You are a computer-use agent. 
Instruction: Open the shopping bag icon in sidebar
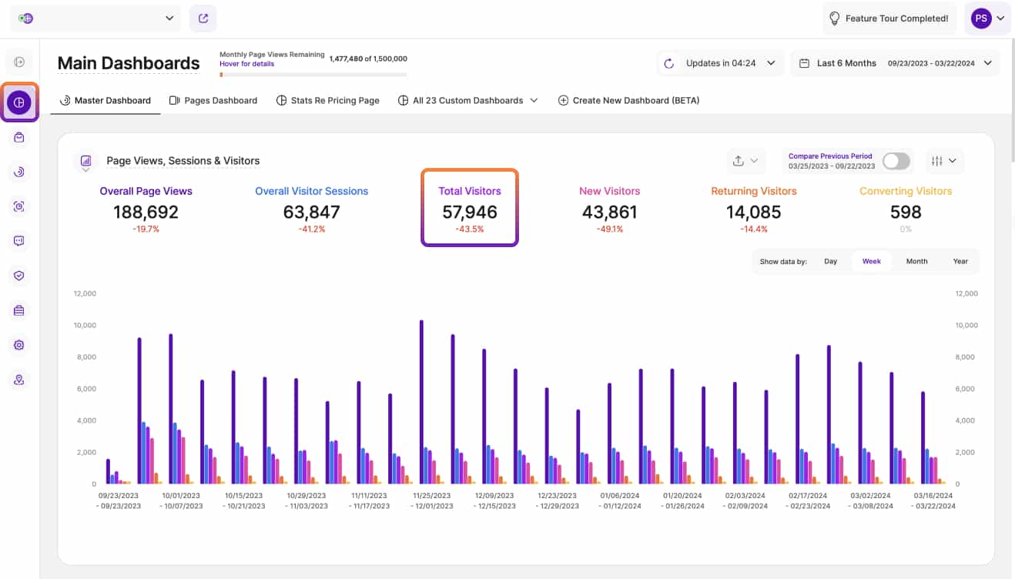(19, 137)
